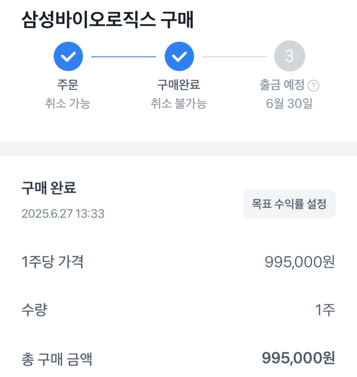Tap the 6월 30일 withdrawal date
This screenshot has height=377, width=357.
(289, 104)
